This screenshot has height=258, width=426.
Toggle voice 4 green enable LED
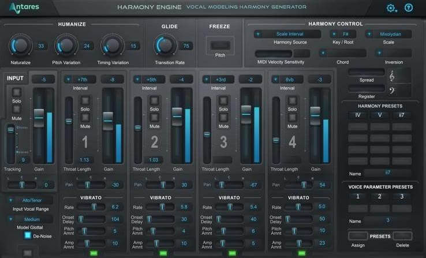pos(301,253)
